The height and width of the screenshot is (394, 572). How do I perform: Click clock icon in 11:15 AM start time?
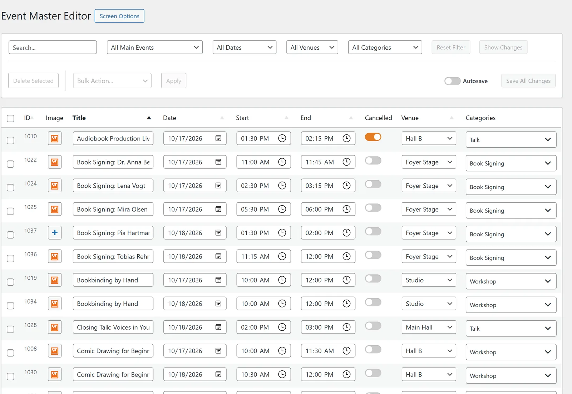pos(282,256)
